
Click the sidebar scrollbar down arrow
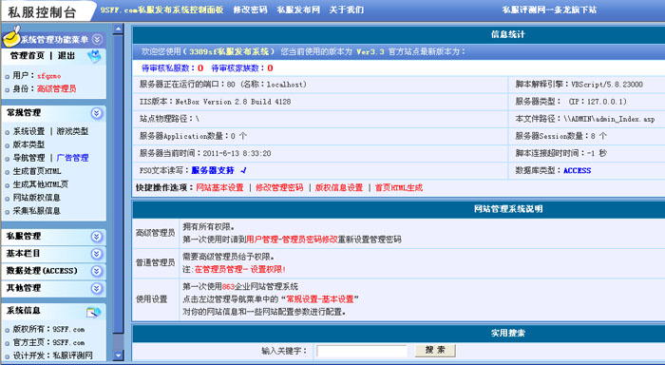pos(119,355)
